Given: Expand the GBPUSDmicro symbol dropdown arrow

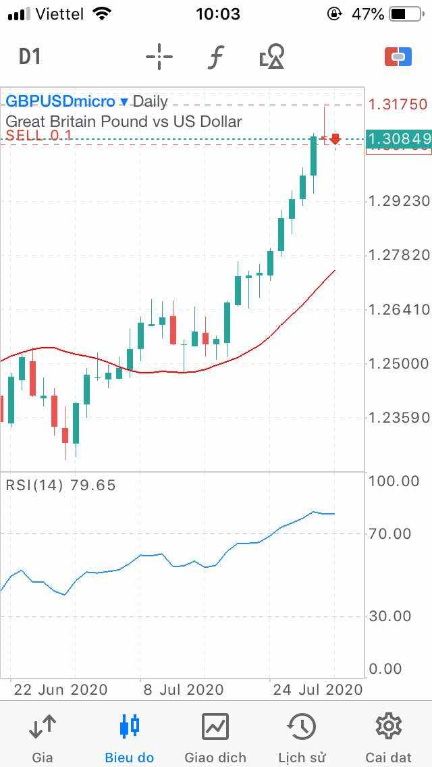Looking at the screenshot, I should pyautogui.click(x=124, y=102).
